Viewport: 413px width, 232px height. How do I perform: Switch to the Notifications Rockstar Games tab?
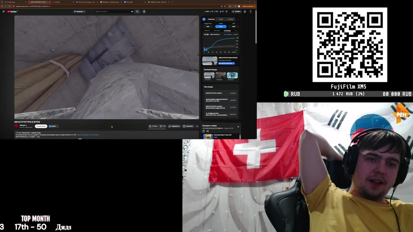(x=111, y=2)
